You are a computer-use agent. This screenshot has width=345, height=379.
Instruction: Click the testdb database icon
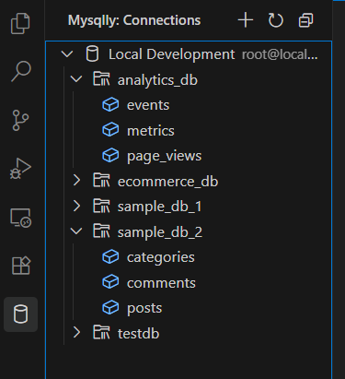pyautogui.click(x=101, y=333)
